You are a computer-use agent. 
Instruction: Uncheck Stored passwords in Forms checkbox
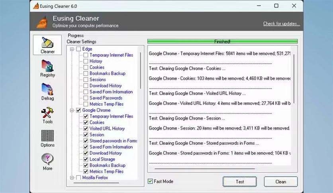click(x=86, y=141)
